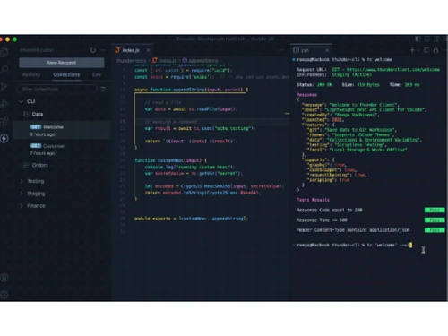Click 'Response Time <= 500' text

click(x=322, y=220)
